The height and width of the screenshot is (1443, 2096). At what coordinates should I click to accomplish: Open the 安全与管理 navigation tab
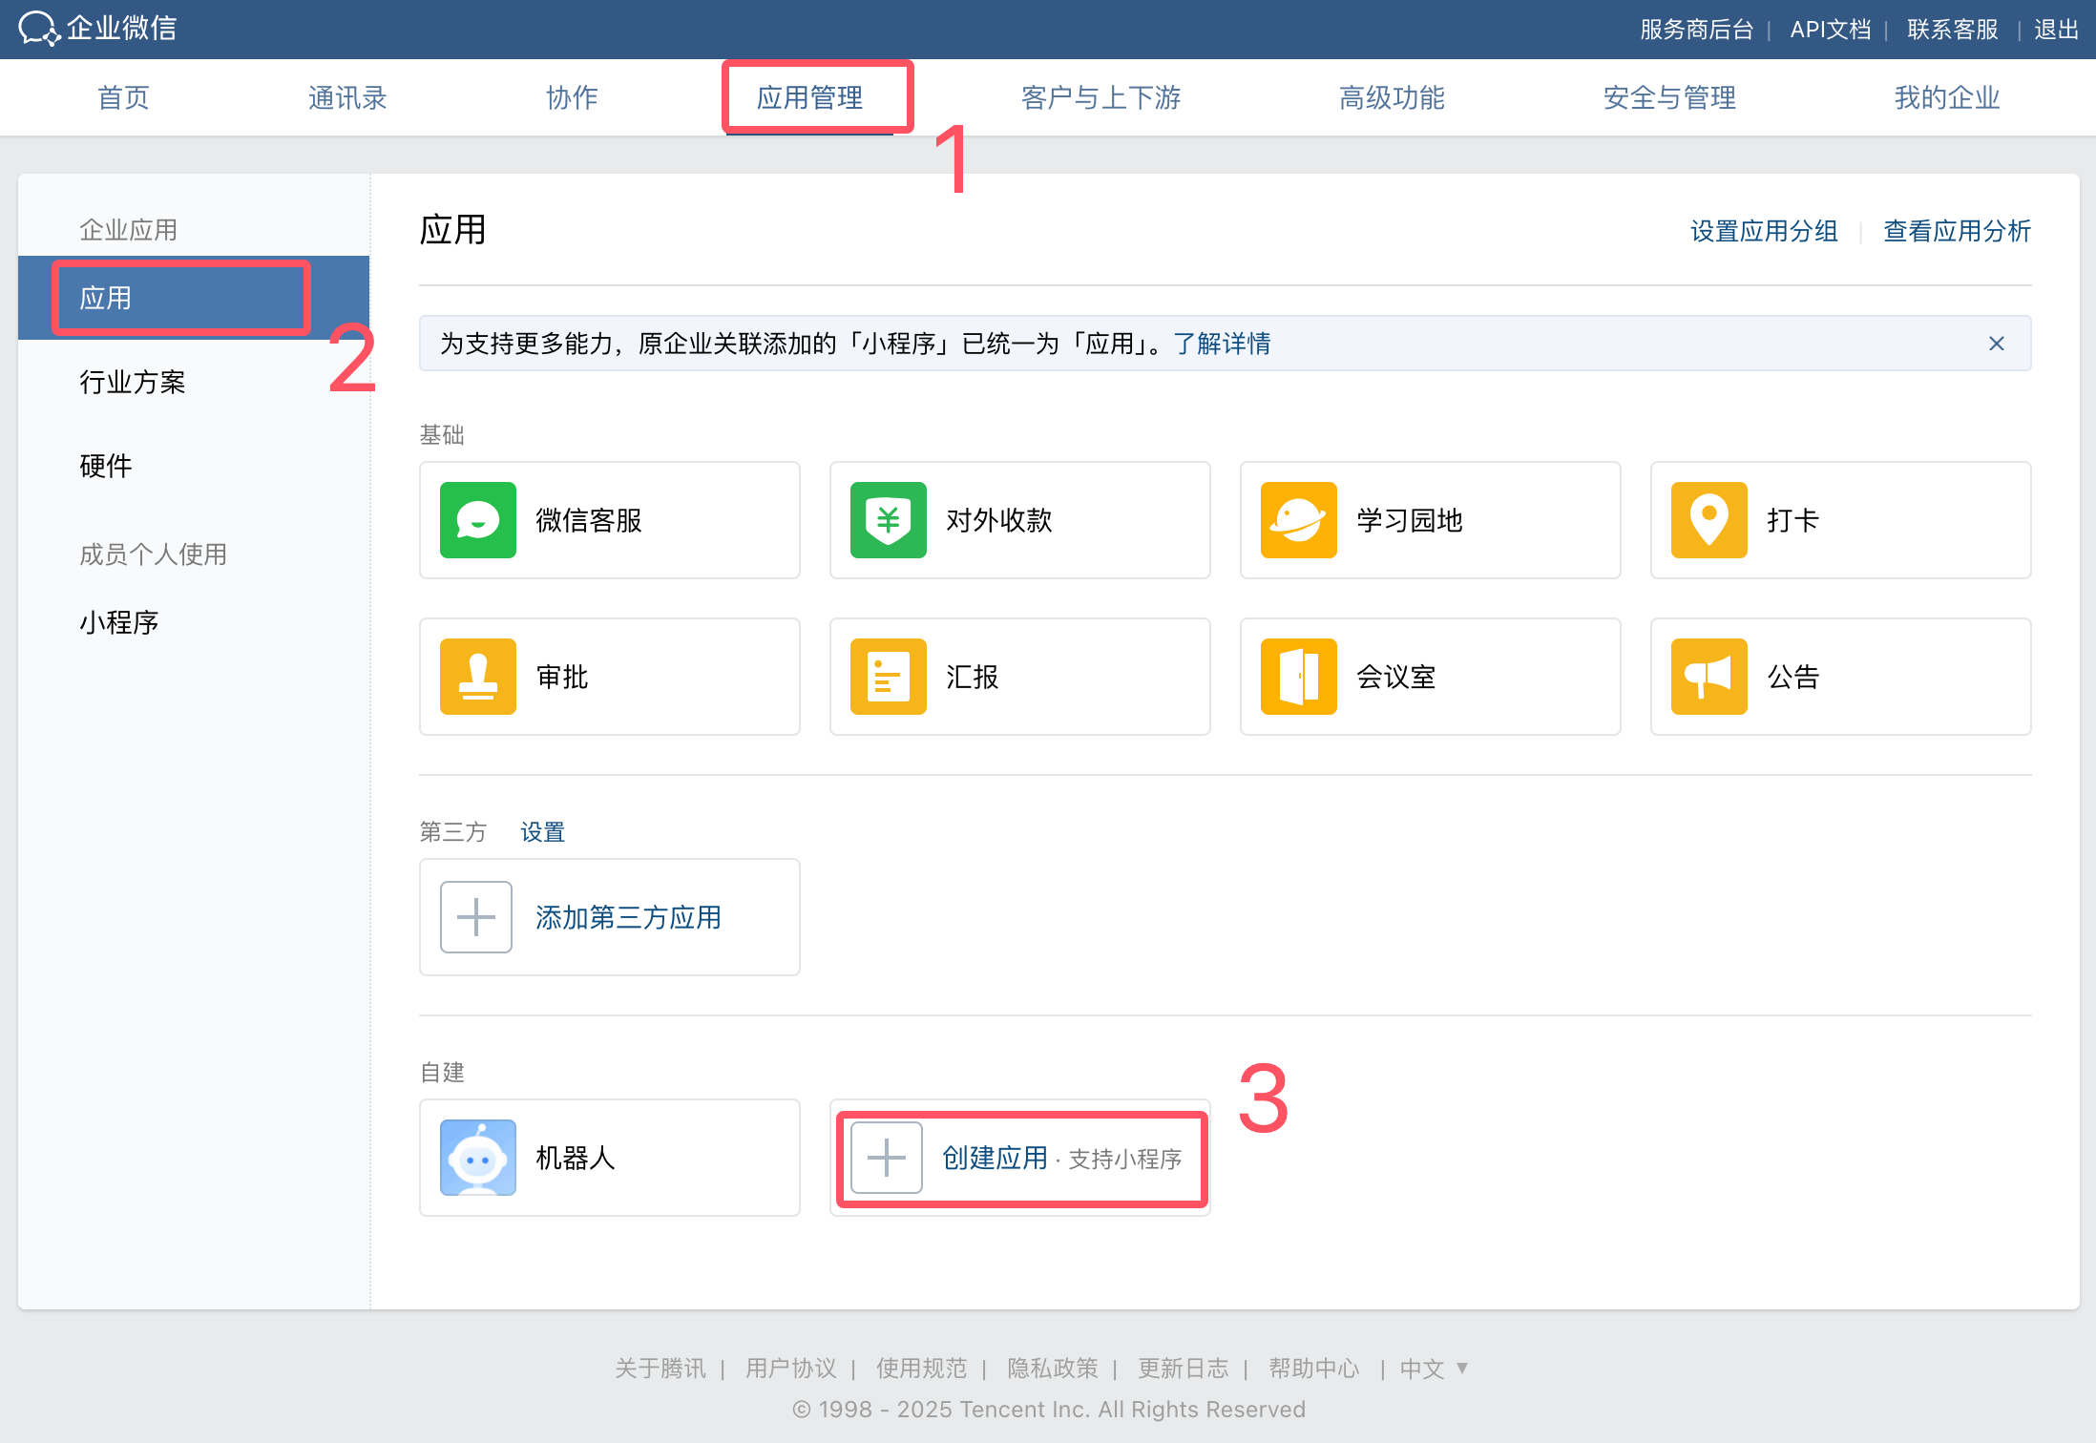pyautogui.click(x=1668, y=97)
